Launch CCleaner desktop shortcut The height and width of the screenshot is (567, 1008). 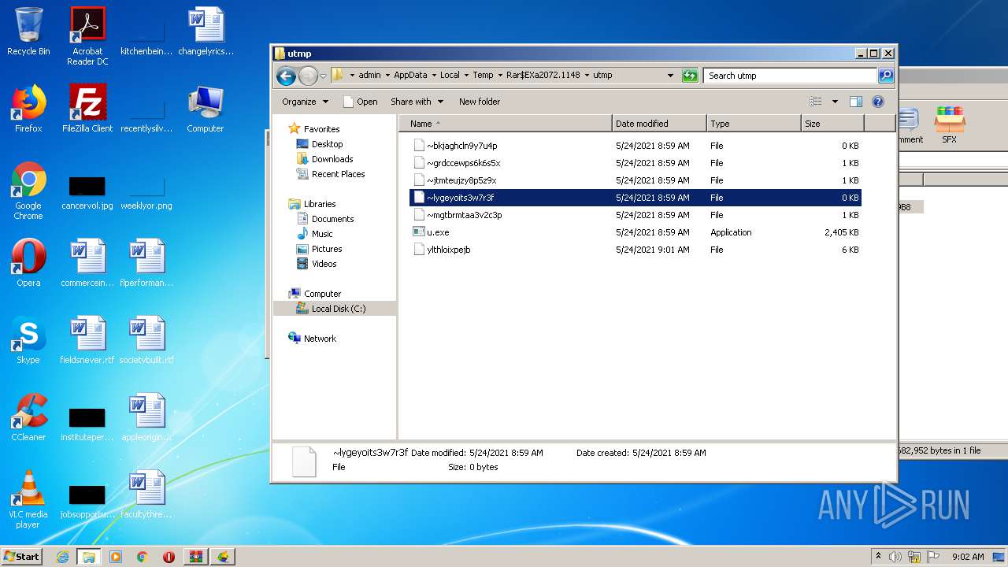(x=28, y=417)
